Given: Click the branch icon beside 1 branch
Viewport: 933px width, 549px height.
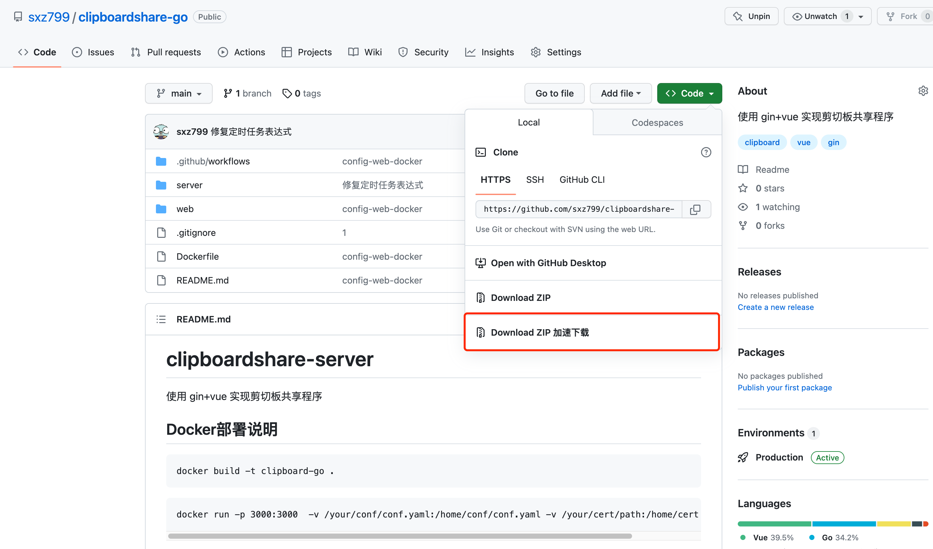Looking at the screenshot, I should click(x=228, y=94).
